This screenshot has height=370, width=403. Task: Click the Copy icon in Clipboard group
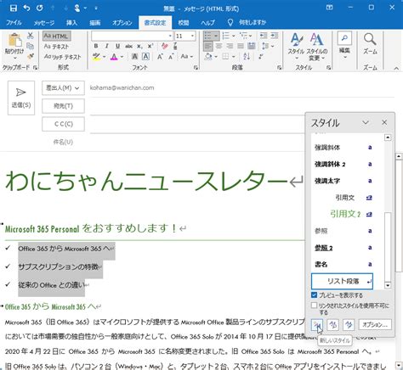pos(30,46)
